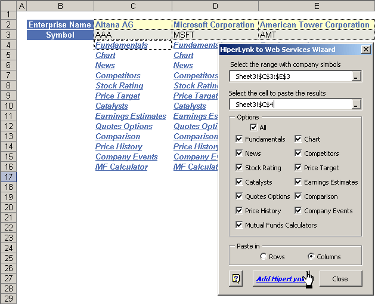Image resolution: width=375 pixels, height=304 pixels.
Task: Toggle the Earnings Estimates checkbox
Action: coord(298,182)
